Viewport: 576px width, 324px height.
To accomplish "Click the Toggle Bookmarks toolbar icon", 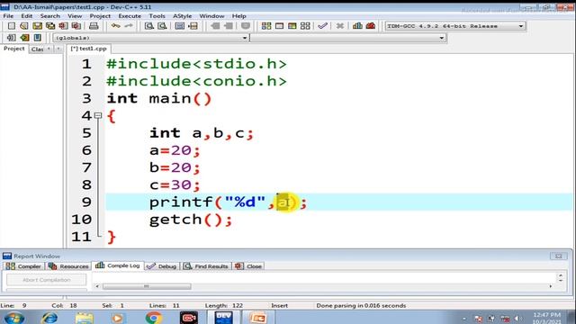I will pyautogui.click(x=24, y=38).
